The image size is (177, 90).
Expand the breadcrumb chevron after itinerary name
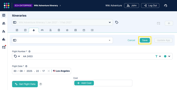click(x=60, y=5)
